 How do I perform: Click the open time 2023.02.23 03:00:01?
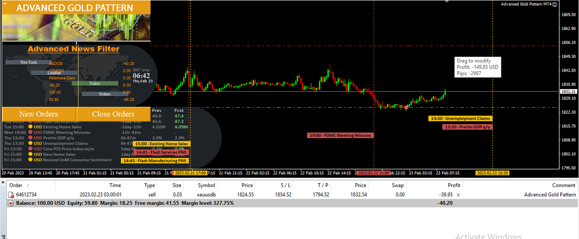click(101, 195)
